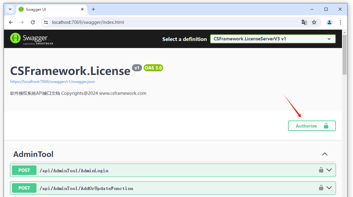Collapse the AdminTool section
The height and width of the screenshot is (197, 353).
pos(325,154)
